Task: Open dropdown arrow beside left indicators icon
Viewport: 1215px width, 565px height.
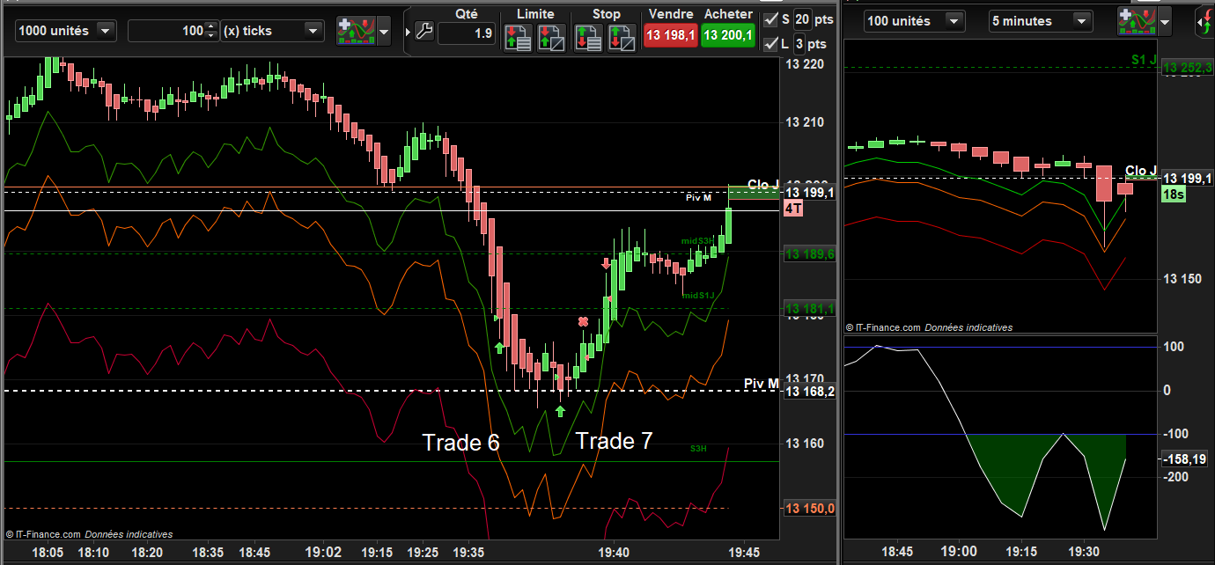Action: 383,30
